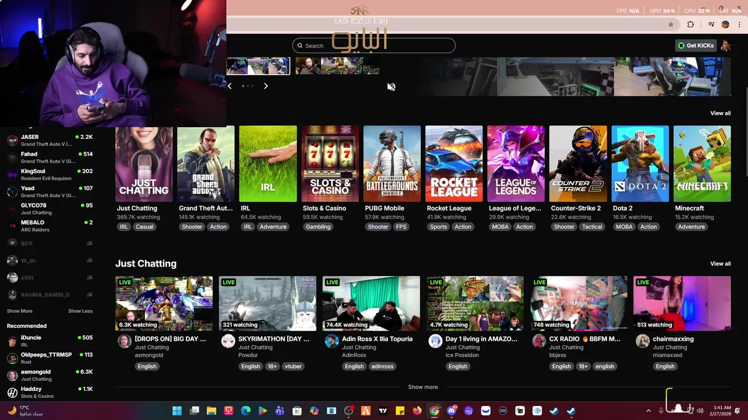Select the adinross tag on Adin Ross stream
This screenshot has width=748, height=420.
click(x=382, y=366)
